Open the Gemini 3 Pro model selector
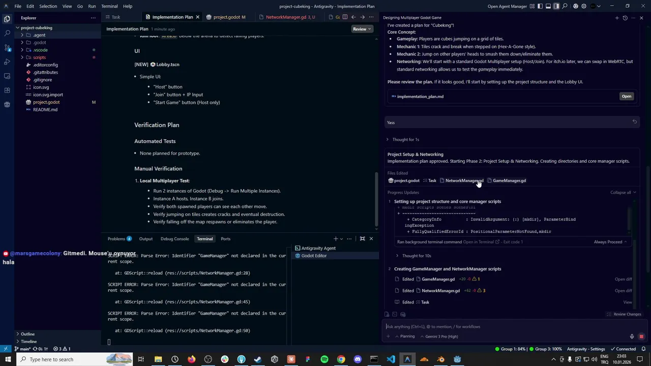Image resolution: width=651 pixels, height=366 pixels. (x=439, y=337)
